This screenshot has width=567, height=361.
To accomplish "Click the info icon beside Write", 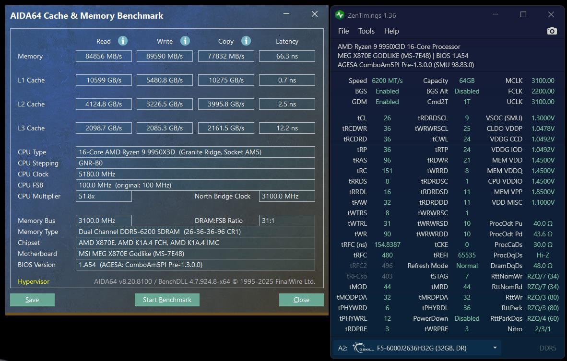I will pyautogui.click(x=185, y=41).
